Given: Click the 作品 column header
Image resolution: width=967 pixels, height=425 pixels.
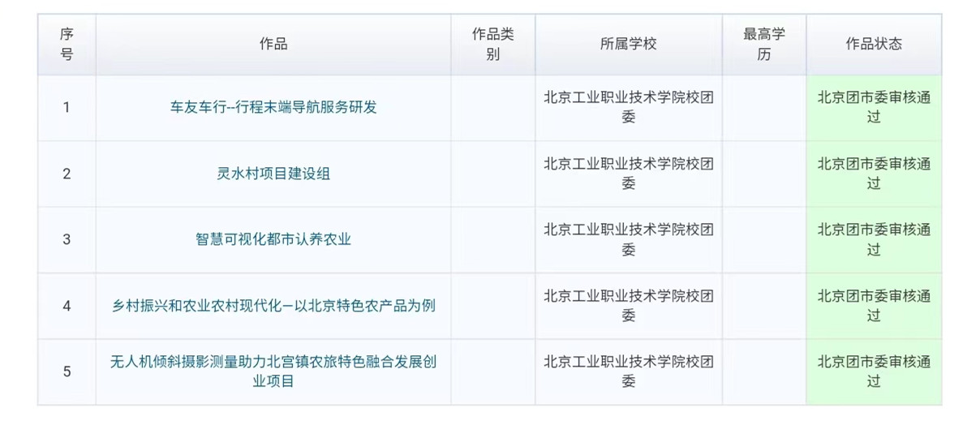Looking at the screenshot, I should click(273, 45).
